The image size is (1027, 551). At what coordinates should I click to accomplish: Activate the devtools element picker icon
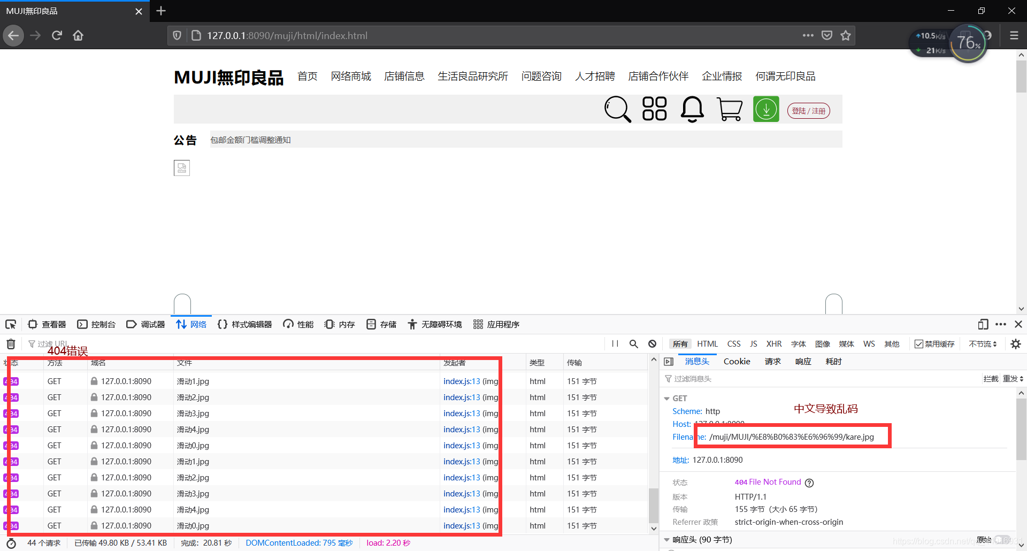click(11, 324)
